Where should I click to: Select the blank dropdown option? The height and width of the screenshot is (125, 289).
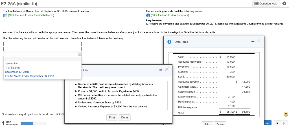pos(42,59)
